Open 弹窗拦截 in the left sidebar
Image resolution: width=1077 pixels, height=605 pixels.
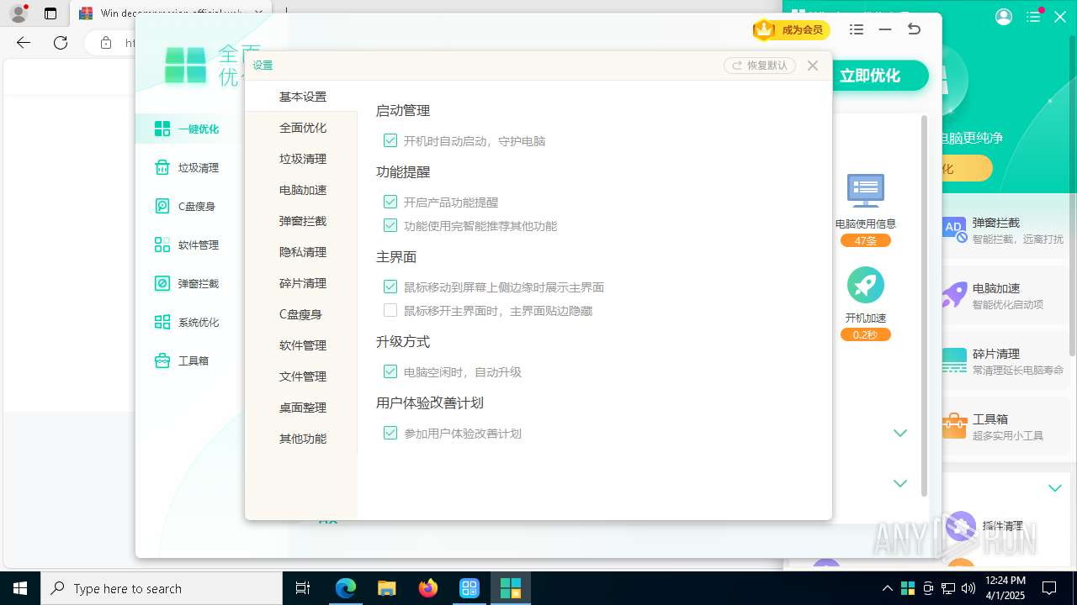[187, 283]
